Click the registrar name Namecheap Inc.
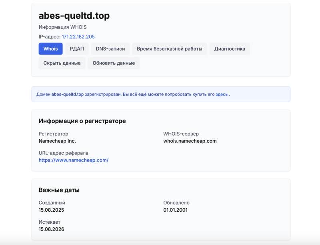320x245 pixels. pos(57,141)
